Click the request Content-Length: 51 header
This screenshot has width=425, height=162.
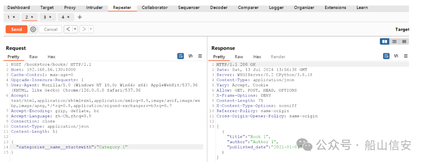coord(34,131)
